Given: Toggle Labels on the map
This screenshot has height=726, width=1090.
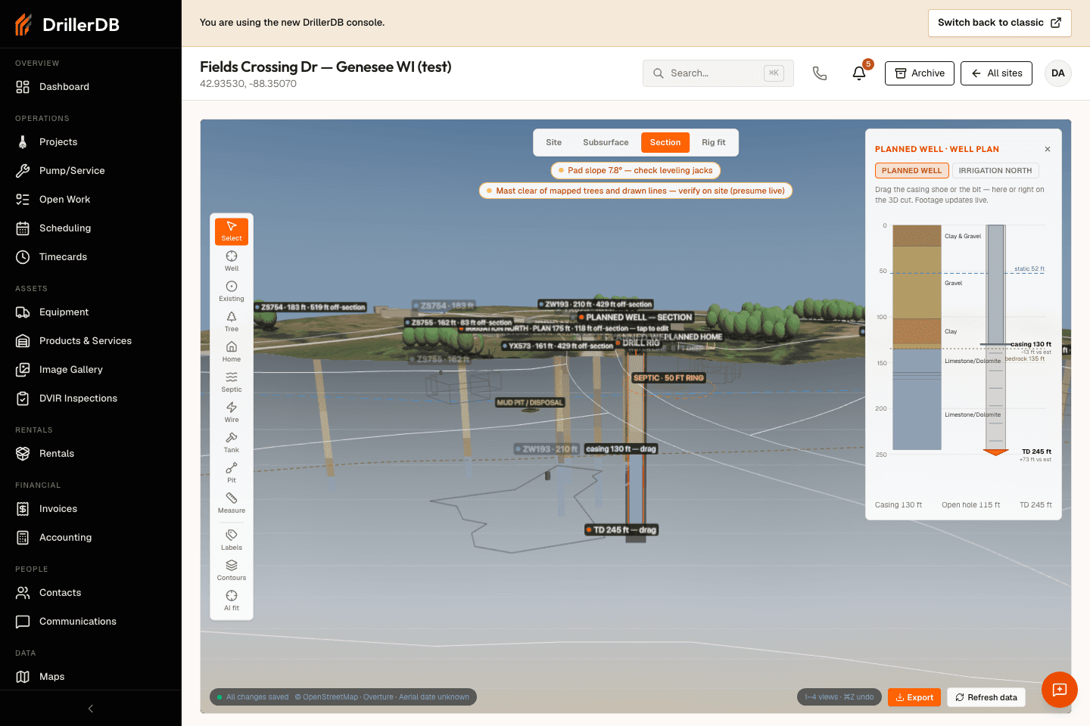Looking at the screenshot, I should [232, 540].
